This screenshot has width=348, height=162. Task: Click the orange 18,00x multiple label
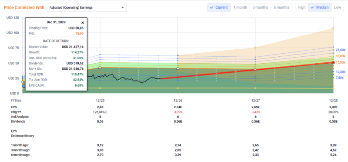(x=341, y=56)
